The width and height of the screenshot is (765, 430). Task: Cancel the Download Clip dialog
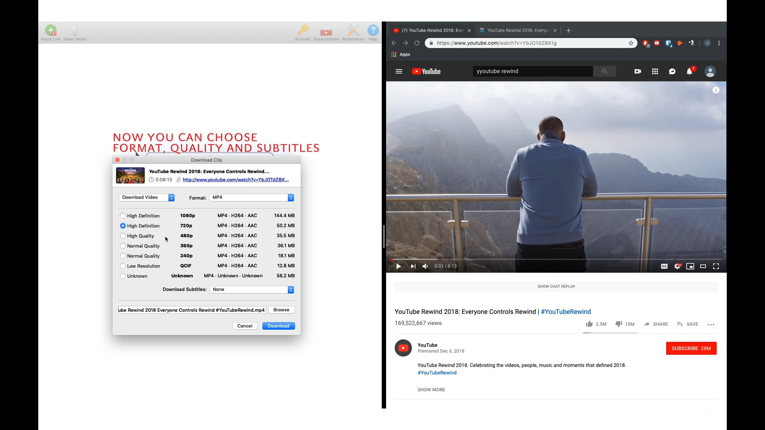245,326
